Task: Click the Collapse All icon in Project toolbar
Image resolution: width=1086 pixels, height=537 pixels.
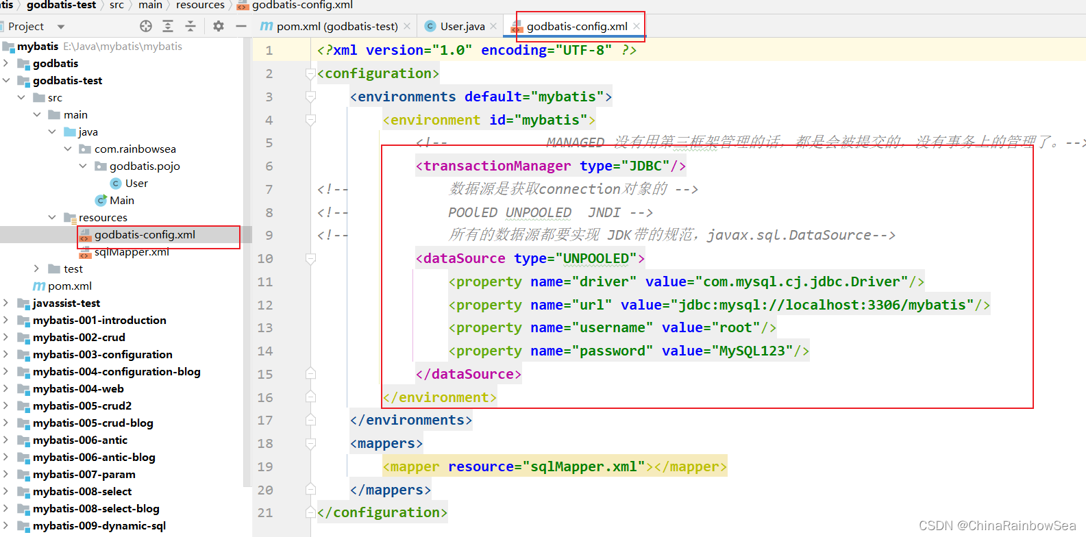Action: coord(190,26)
